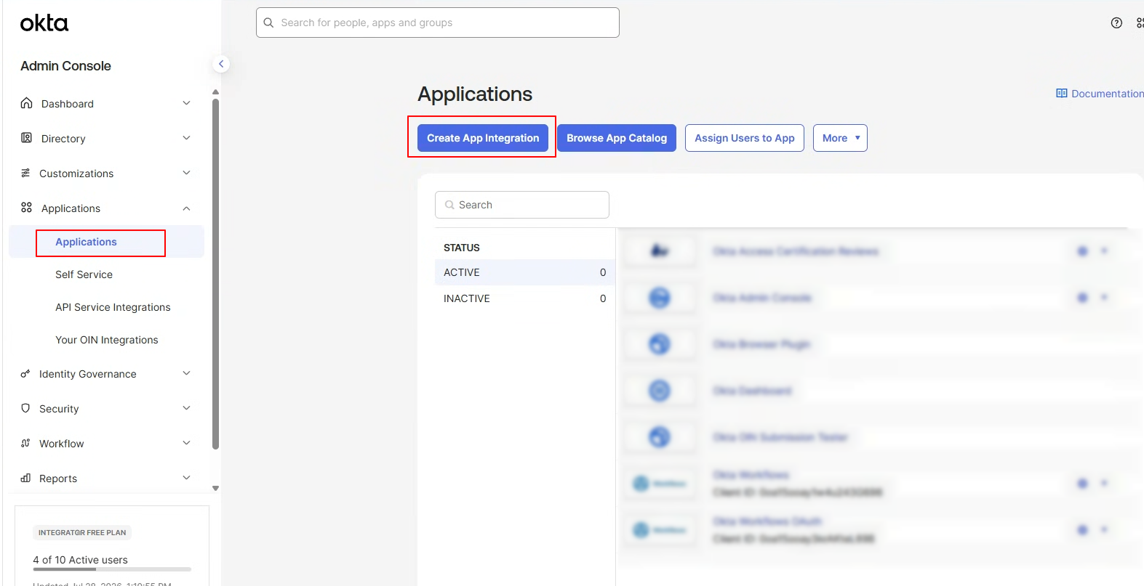Expand the Dashboard menu chevron
Viewport: 1144px width, 586px height.
point(186,103)
